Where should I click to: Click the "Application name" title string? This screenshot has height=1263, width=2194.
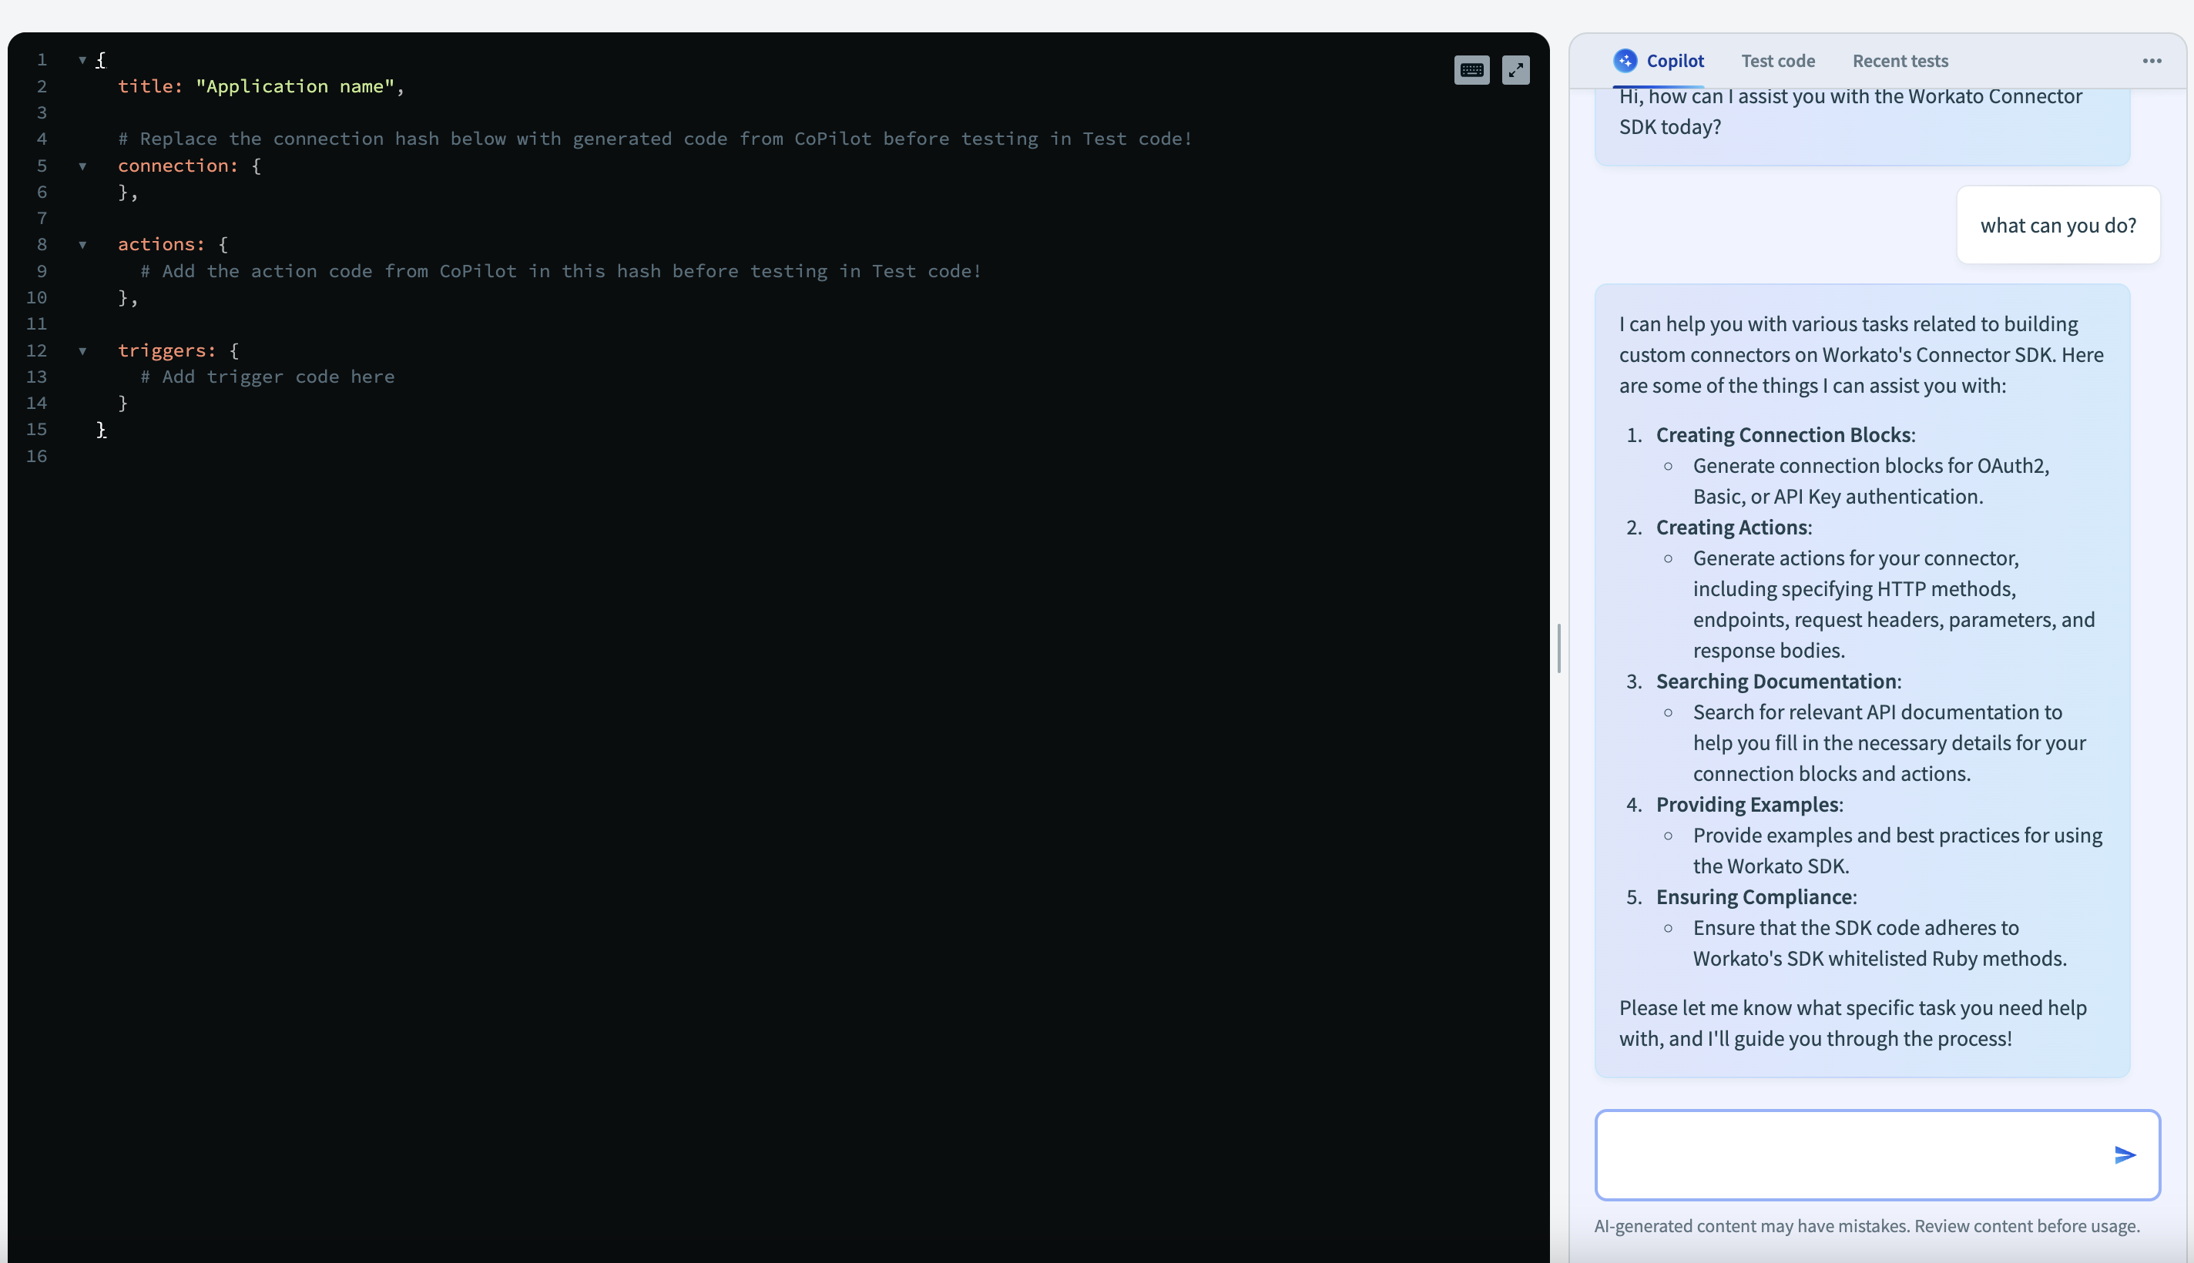point(295,87)
